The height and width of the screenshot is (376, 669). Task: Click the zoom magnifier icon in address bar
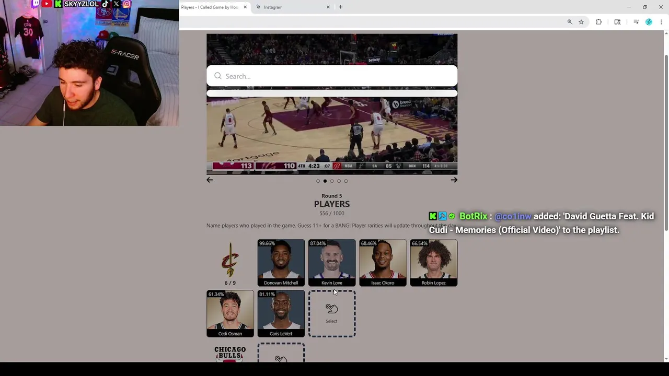click(570, 22)
